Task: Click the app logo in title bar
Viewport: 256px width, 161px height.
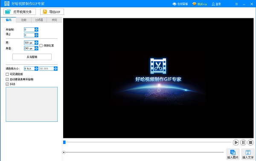Action: click(x=7, y=3)
